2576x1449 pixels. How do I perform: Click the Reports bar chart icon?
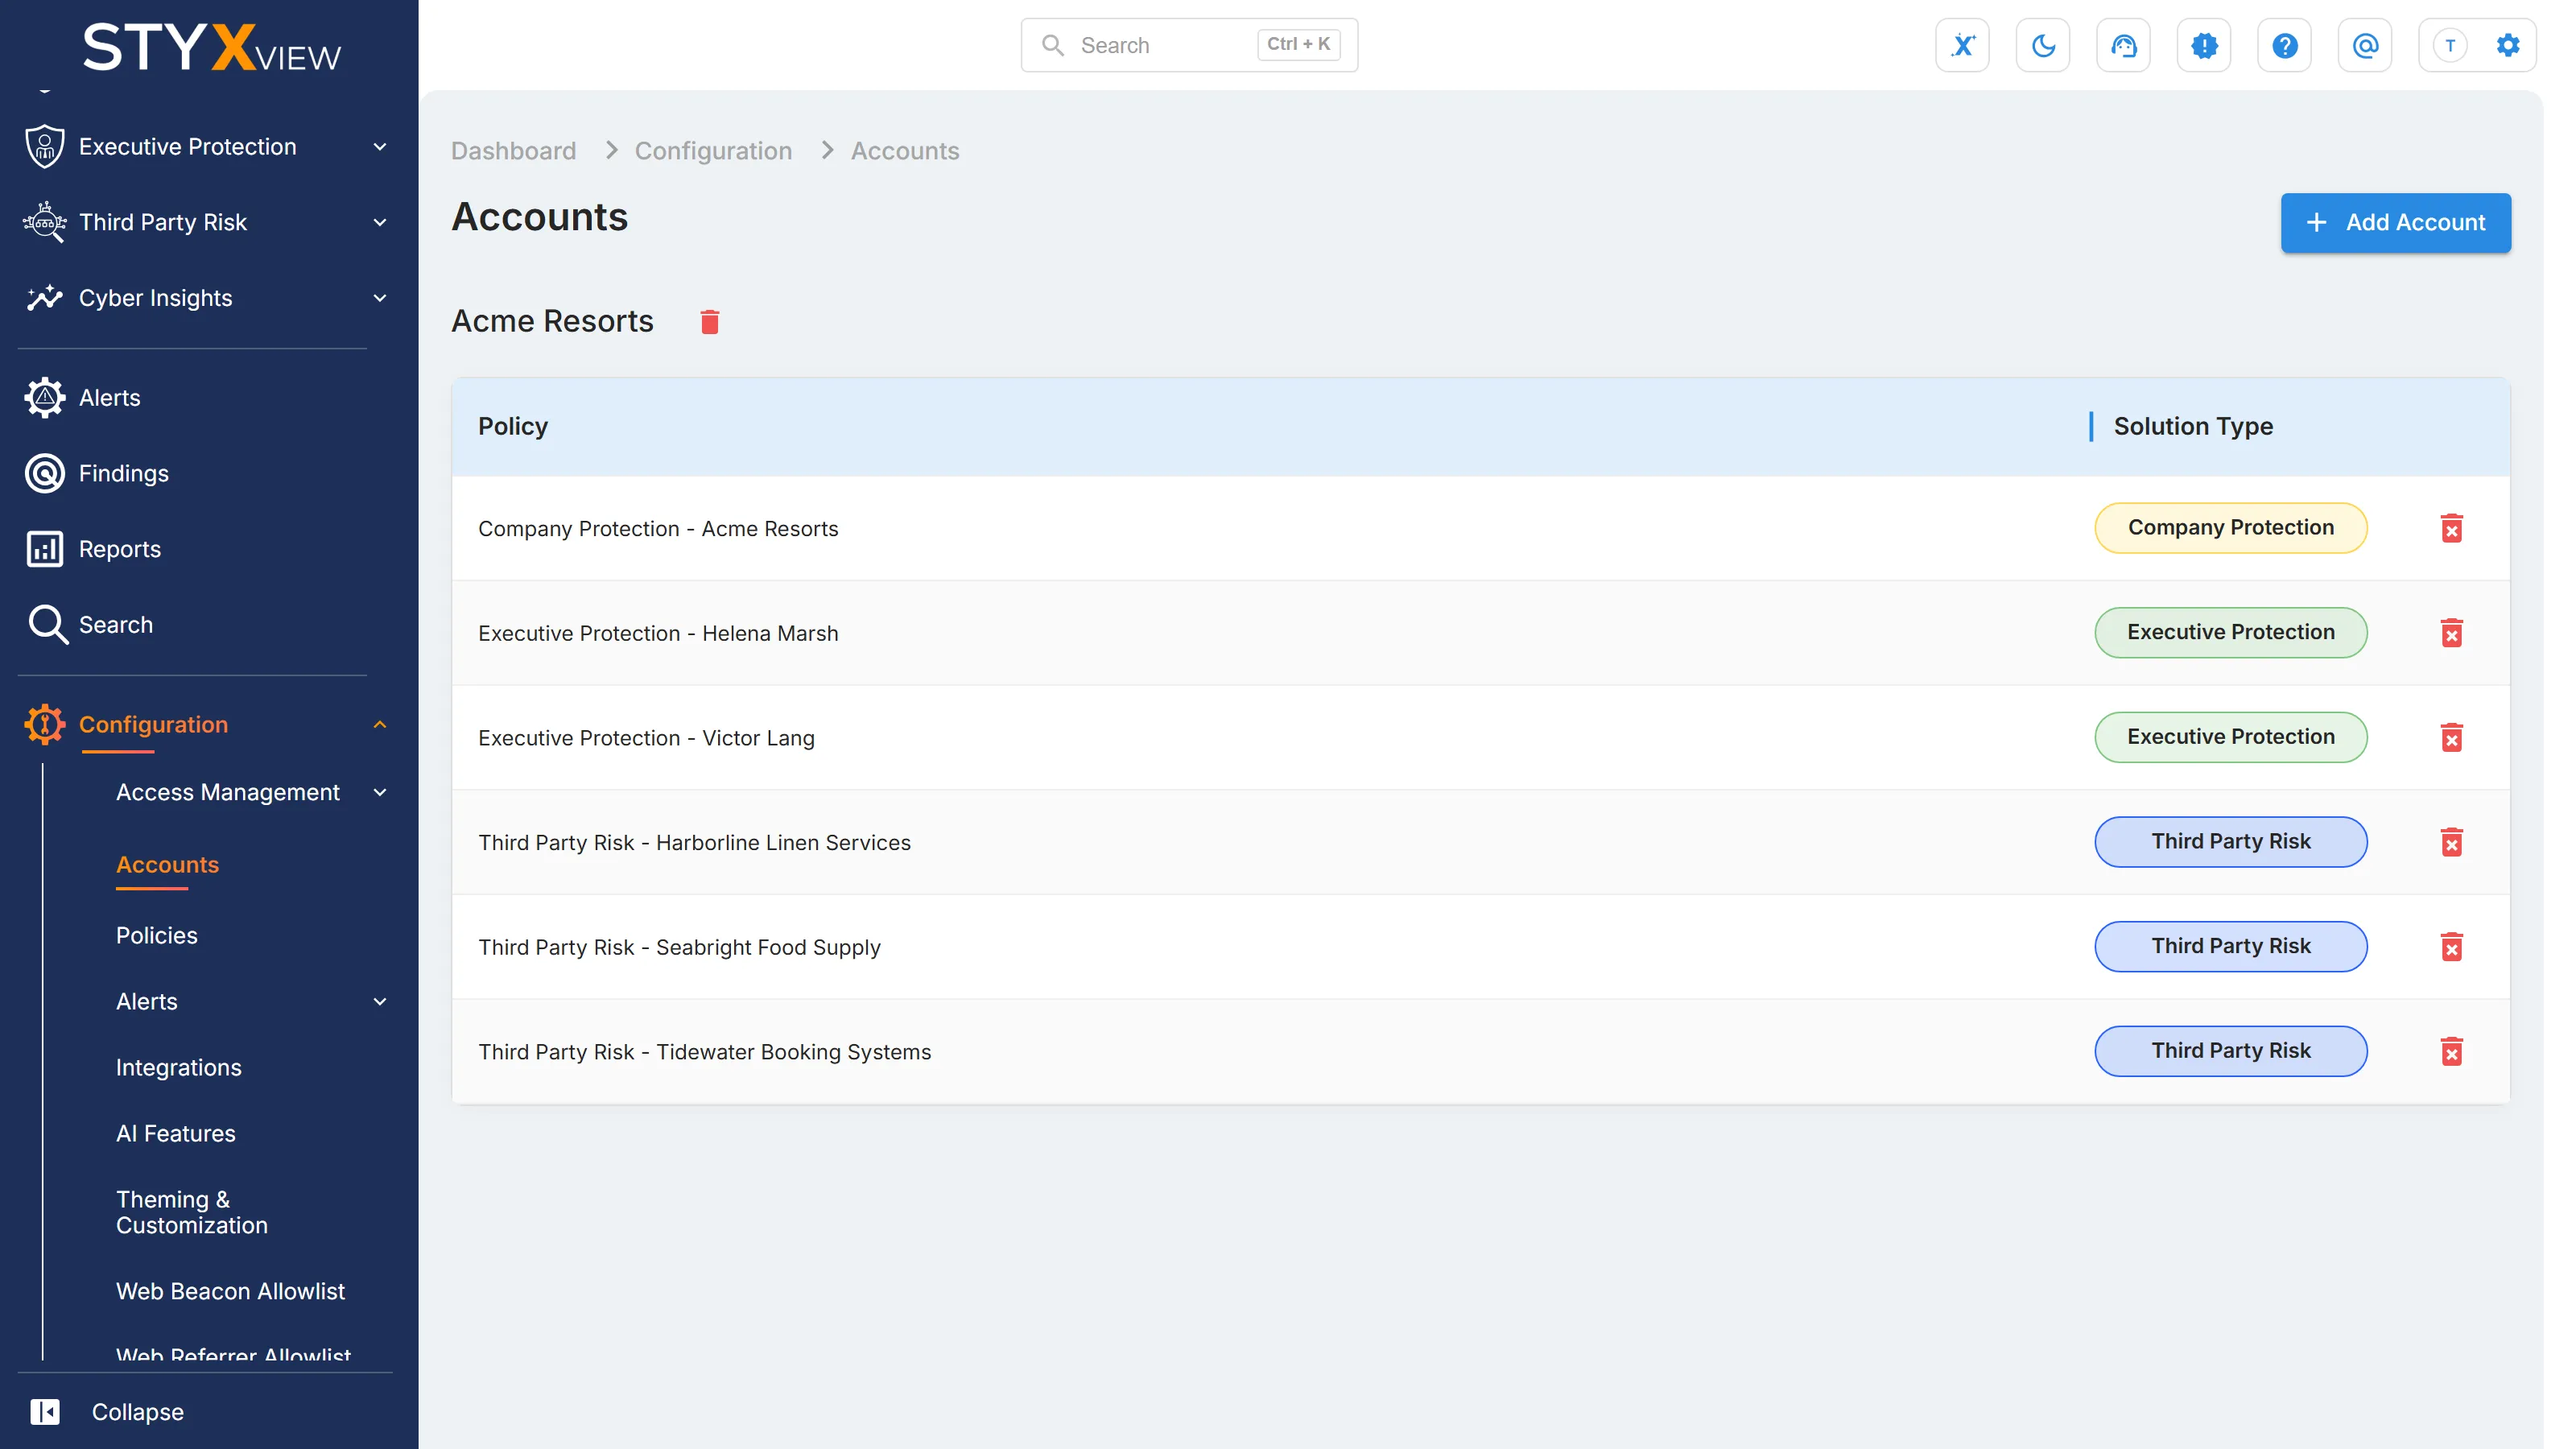[x=45, y=549]
